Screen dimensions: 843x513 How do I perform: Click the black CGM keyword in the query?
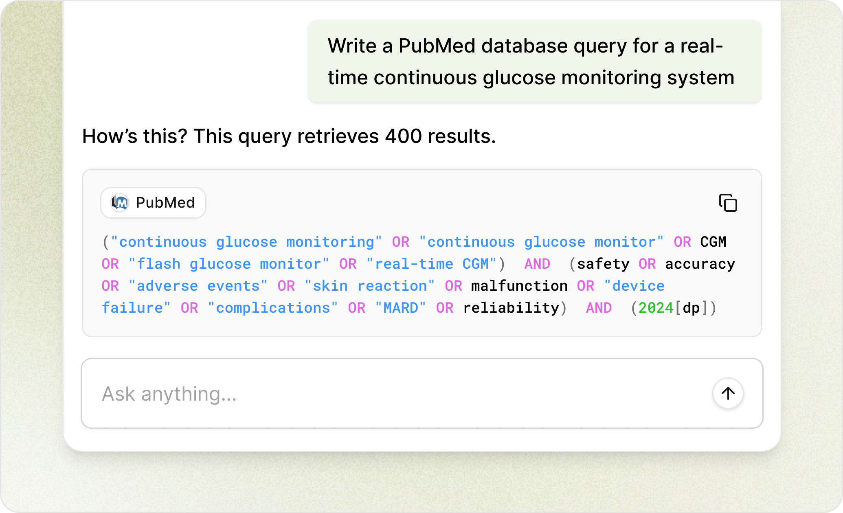click(713, 242)
